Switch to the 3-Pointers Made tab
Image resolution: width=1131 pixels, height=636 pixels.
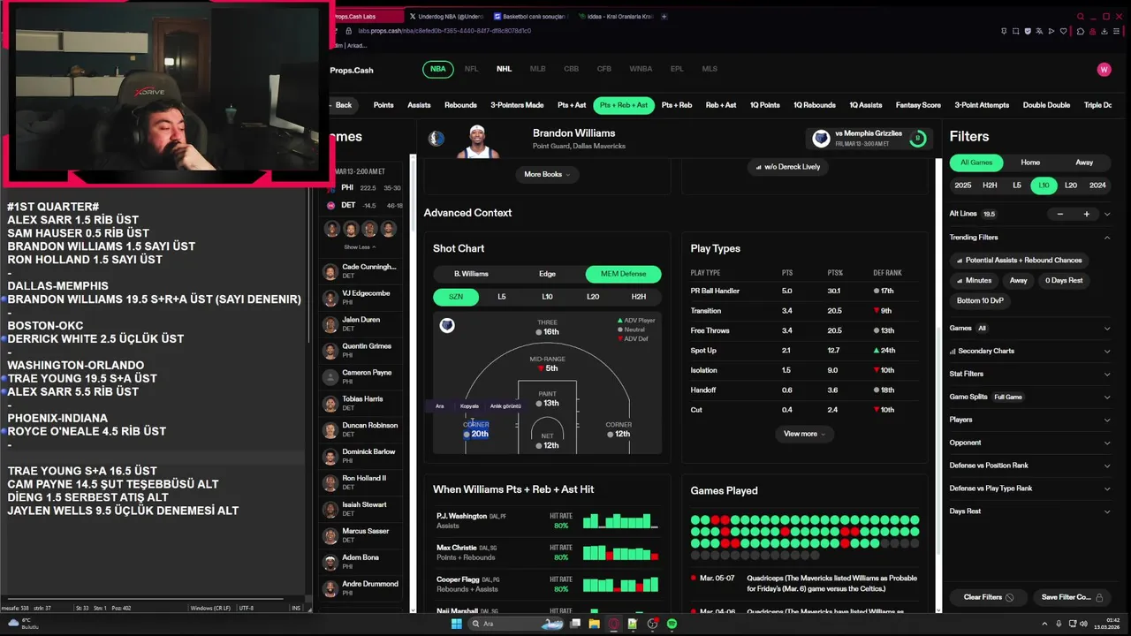point(517,105)
